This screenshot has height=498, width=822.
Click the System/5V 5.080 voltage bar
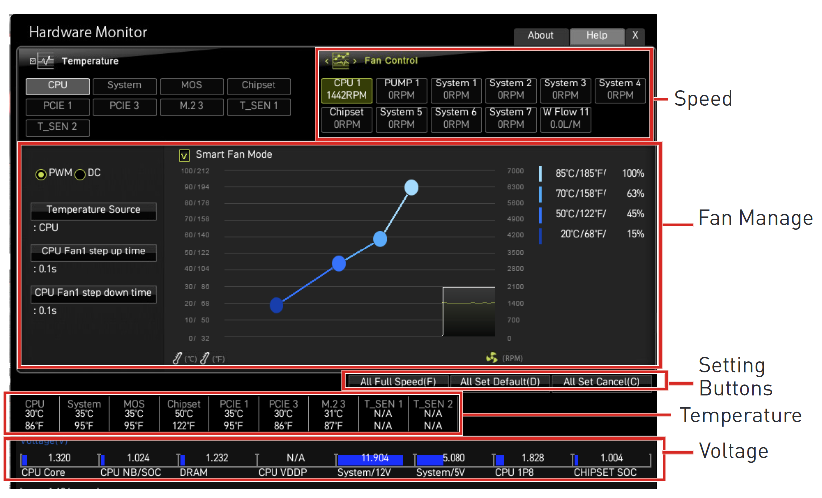pos(453,459)
